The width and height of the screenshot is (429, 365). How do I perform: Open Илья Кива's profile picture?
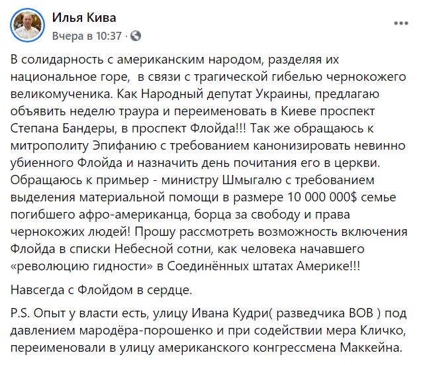27,25
